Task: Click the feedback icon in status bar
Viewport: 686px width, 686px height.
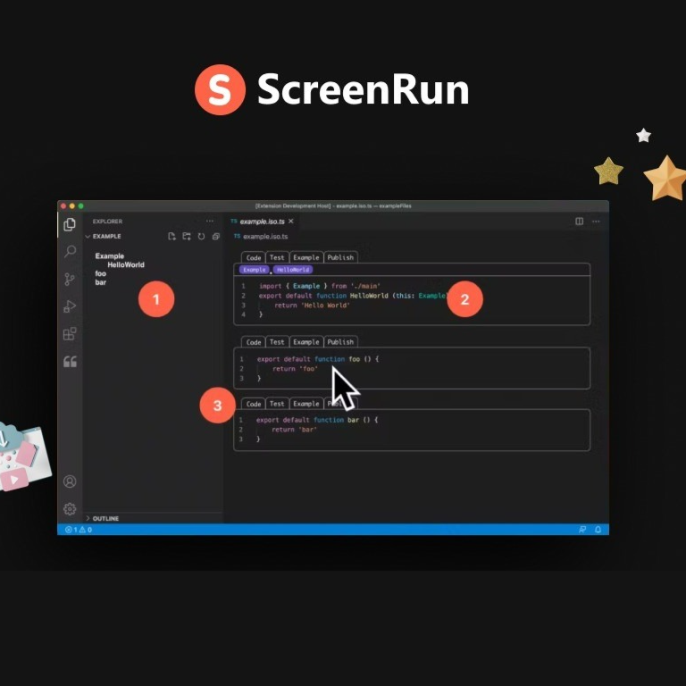Action: [x=582, y=530]
